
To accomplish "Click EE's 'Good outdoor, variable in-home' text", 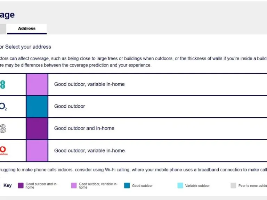I will (x=89, y=84).
